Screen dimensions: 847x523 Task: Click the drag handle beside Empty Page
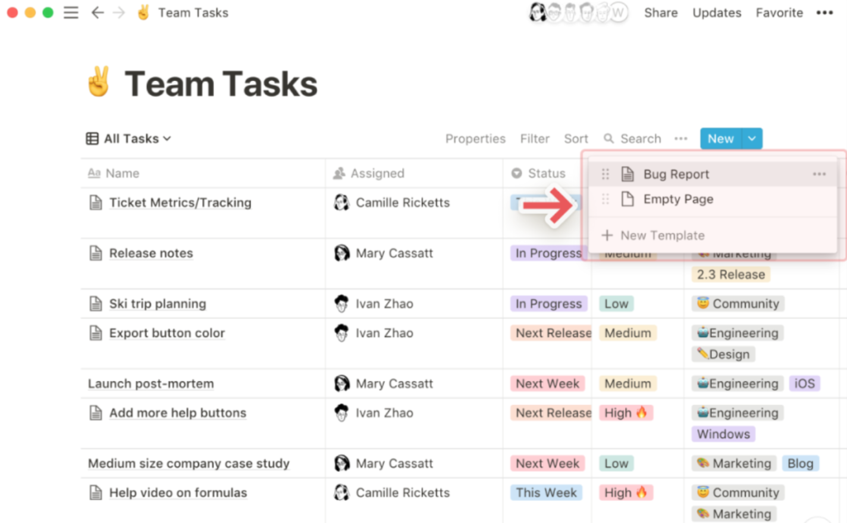pyautogui.click(x=606, y=199)
